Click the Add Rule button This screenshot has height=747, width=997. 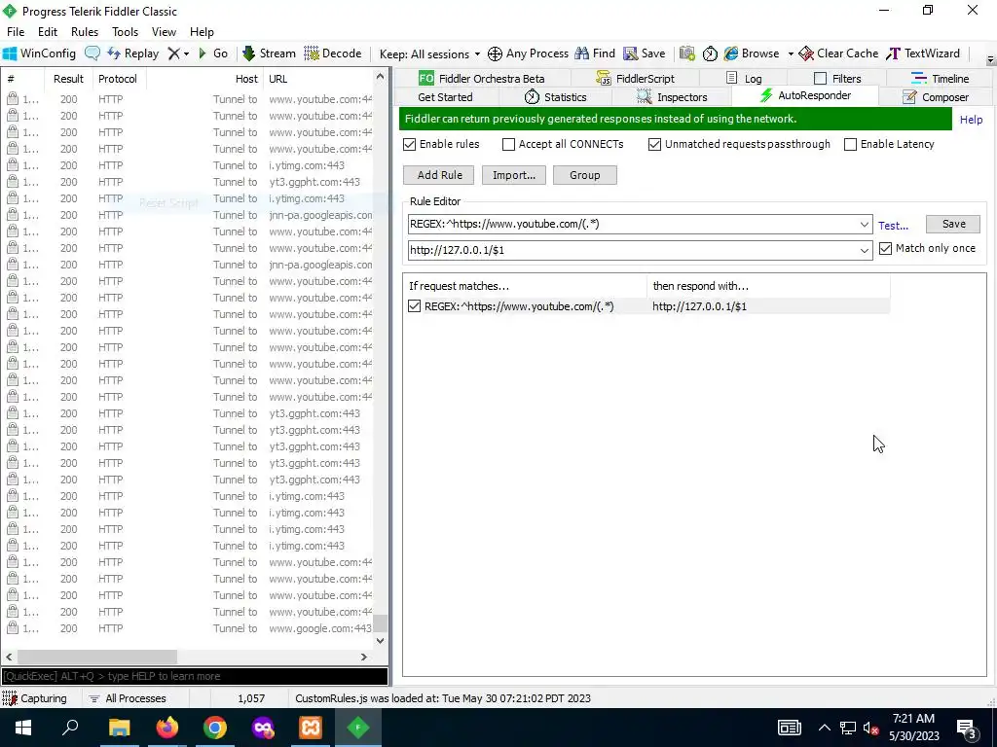(x=439, y=175)
